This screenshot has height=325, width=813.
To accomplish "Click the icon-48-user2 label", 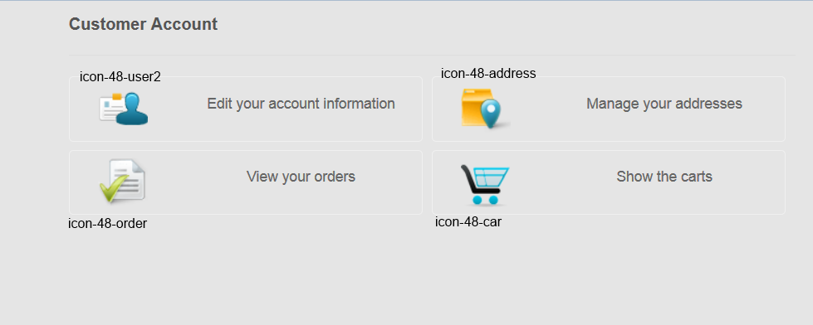I will 120,77.
